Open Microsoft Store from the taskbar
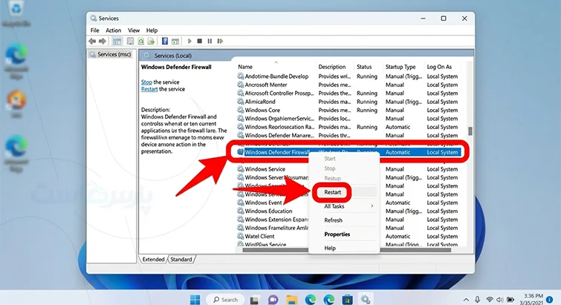 [x=348, y=300]
